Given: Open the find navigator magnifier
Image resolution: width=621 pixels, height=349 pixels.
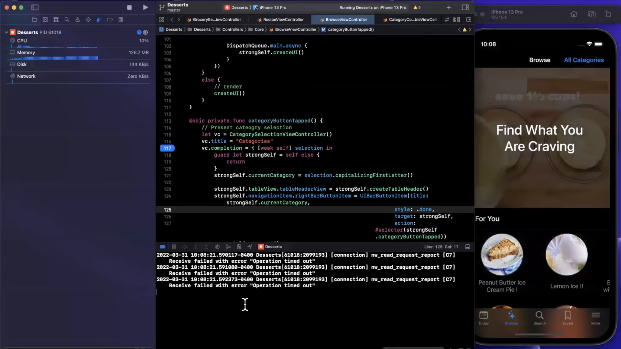Looking at the screenshot, I should [x=67, y=20].
